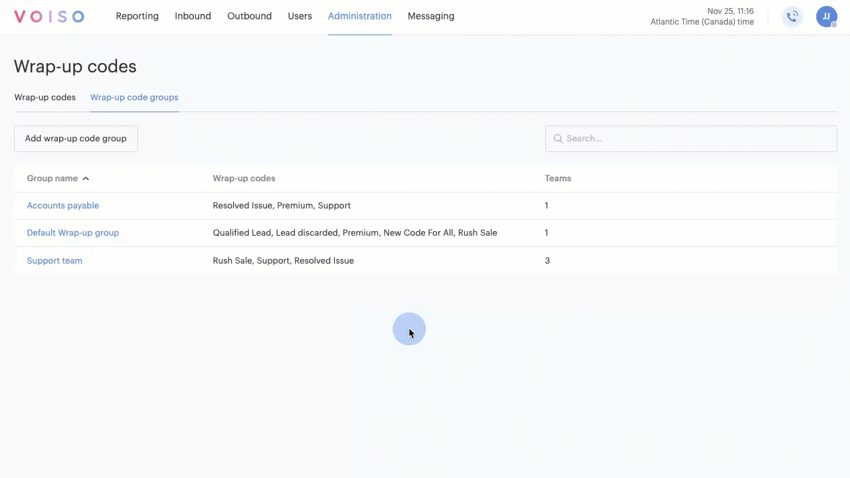
Task: Toggle sort arrow beside Group name
Action: (86, 179)
